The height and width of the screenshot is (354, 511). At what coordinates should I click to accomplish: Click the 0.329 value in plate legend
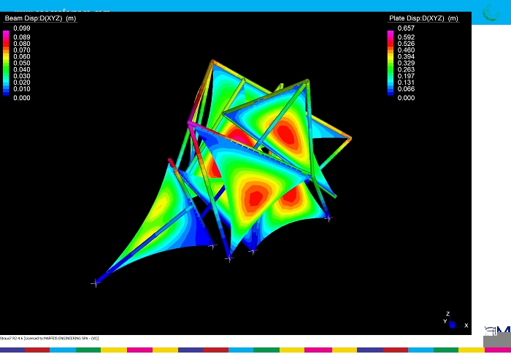(406, 63)
